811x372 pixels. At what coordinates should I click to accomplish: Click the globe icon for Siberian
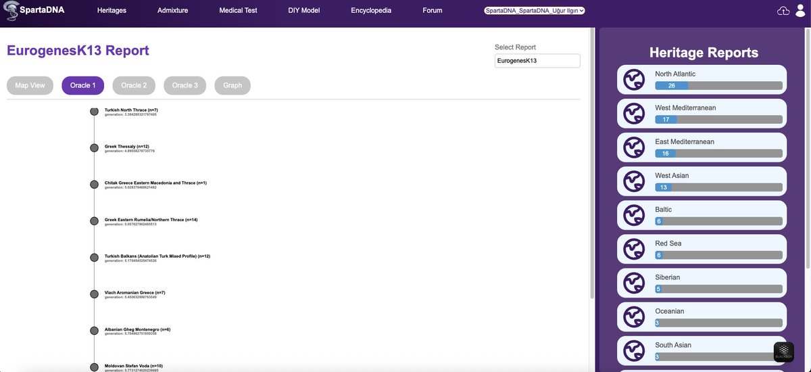(x=634, y=283)
